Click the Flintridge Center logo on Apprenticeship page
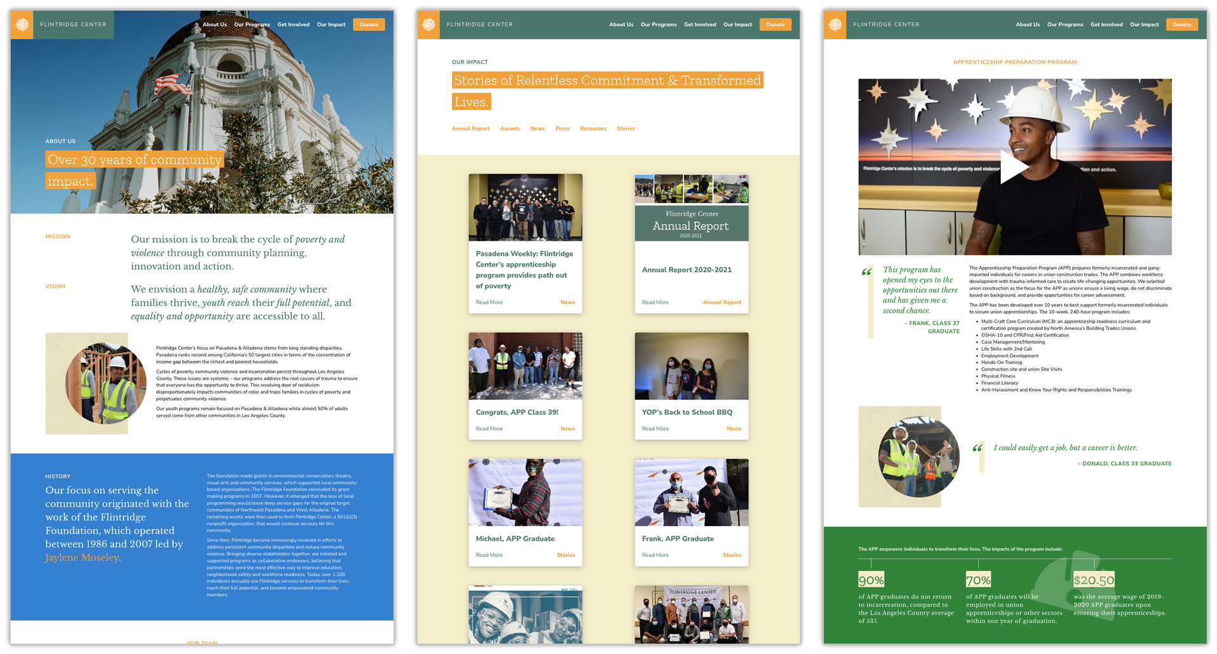This screenshot has width=1217, height=654. [835, 25]
